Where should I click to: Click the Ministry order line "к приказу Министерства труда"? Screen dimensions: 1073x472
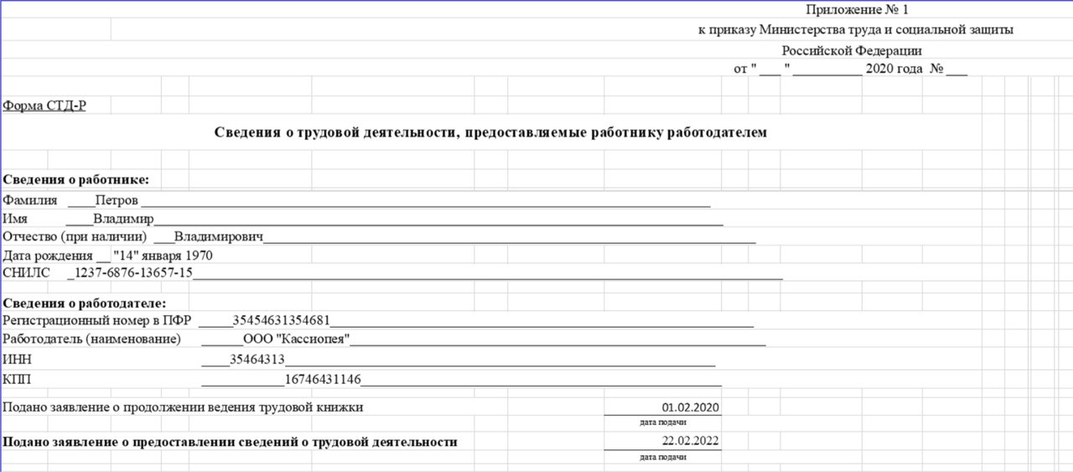click(855, 30)
